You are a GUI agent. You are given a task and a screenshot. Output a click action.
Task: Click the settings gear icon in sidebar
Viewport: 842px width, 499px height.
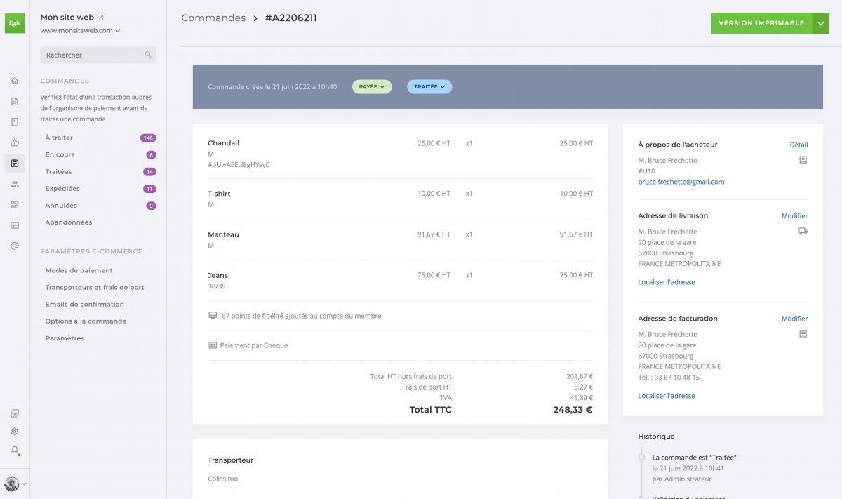(15, 432)
